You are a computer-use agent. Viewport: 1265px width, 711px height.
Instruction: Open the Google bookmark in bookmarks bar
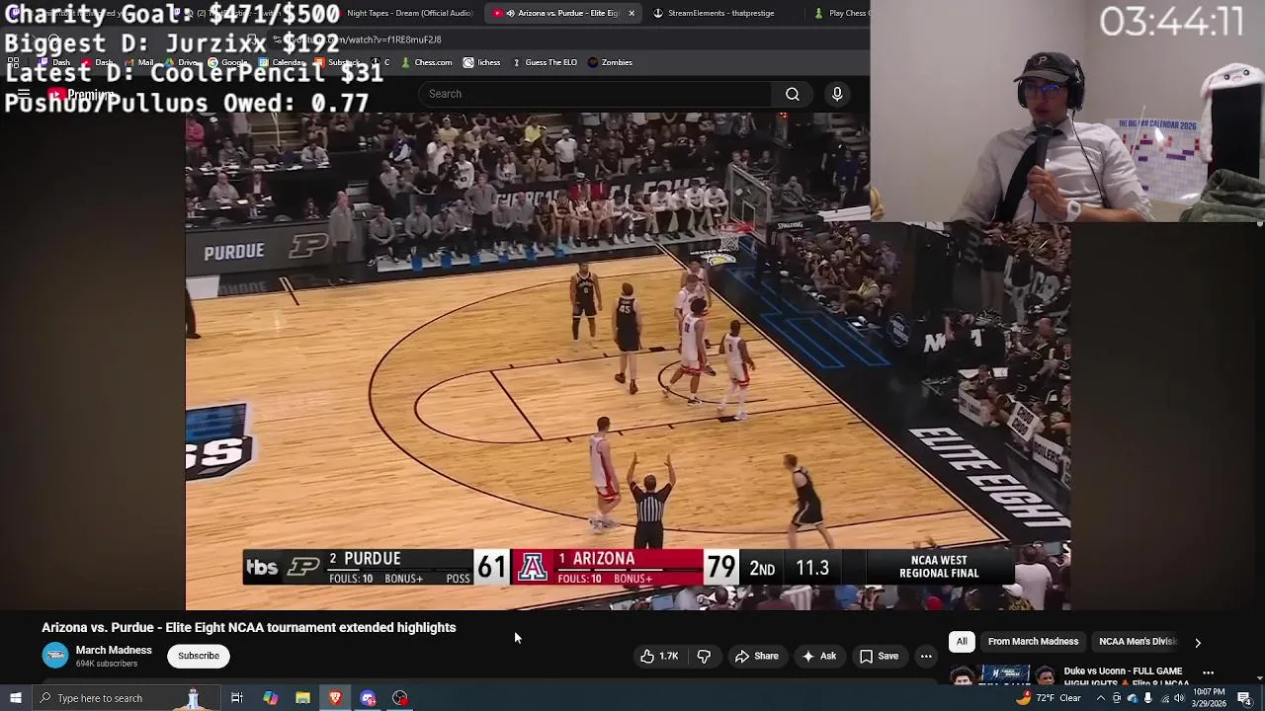pos(227,62)
